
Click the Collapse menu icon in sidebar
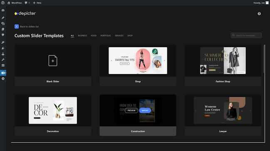[x=3, y=79]
